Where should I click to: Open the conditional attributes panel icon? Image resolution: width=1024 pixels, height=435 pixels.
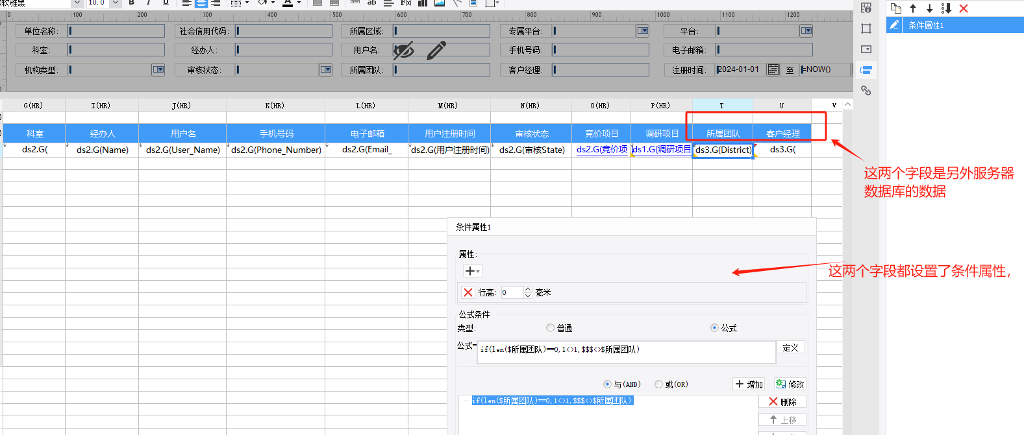(x=866, y=70)
